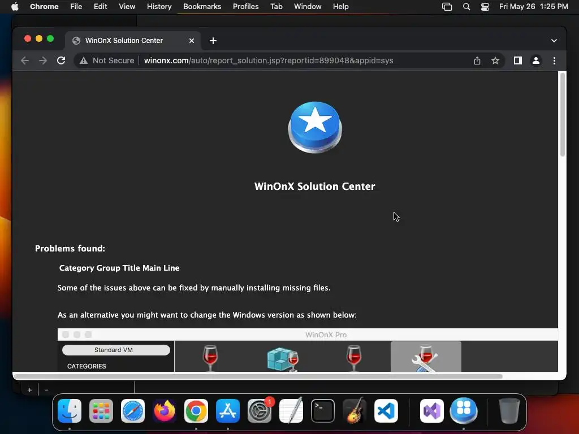Open the Help menu

340,7
